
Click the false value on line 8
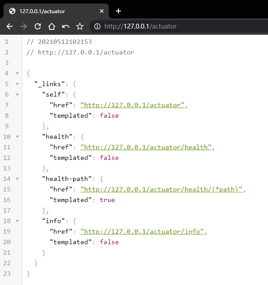tap(109, 115)
